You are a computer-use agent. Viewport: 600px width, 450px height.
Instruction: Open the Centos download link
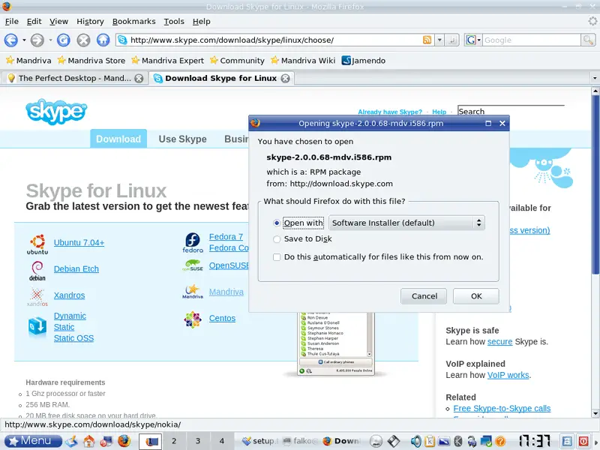222,318
